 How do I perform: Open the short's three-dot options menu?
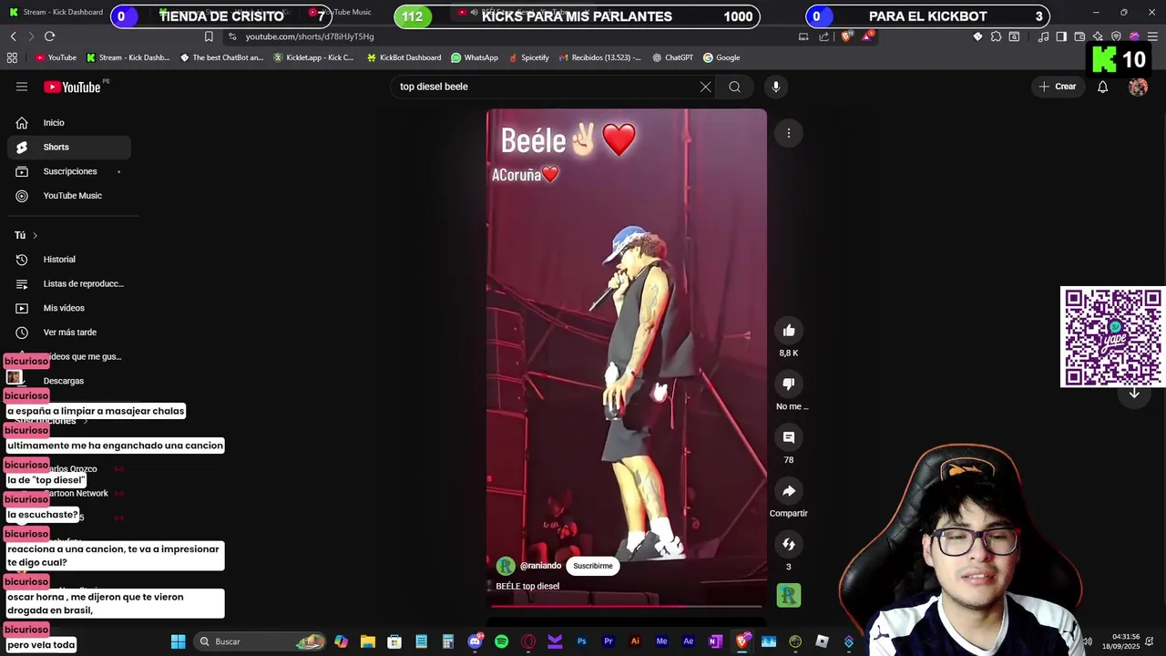(x=789, y=133)
